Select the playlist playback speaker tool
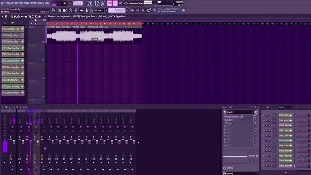Viewport: 311px width, 175px height. 40,17
